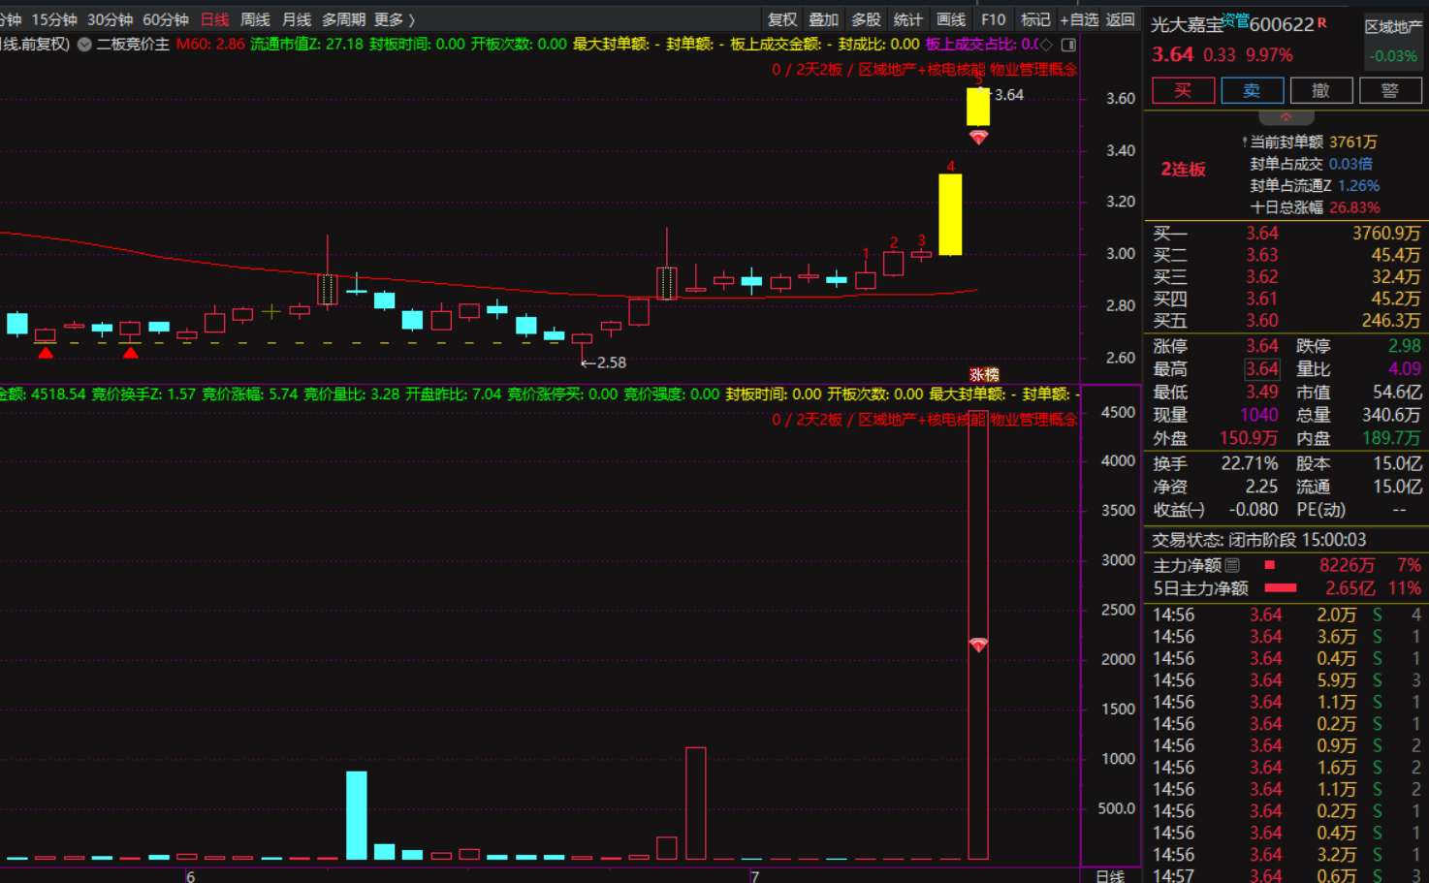Image resolution: width=1429 pixels, height=883 pixels.
Task: Click the red R badge after stock code 600622
Action: pyautogui.click(x=1321, y=22)
